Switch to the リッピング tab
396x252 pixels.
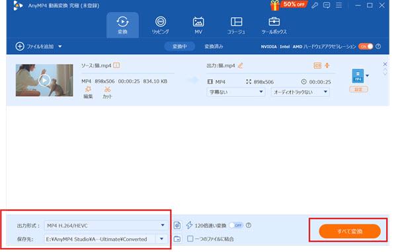point(161,25)
